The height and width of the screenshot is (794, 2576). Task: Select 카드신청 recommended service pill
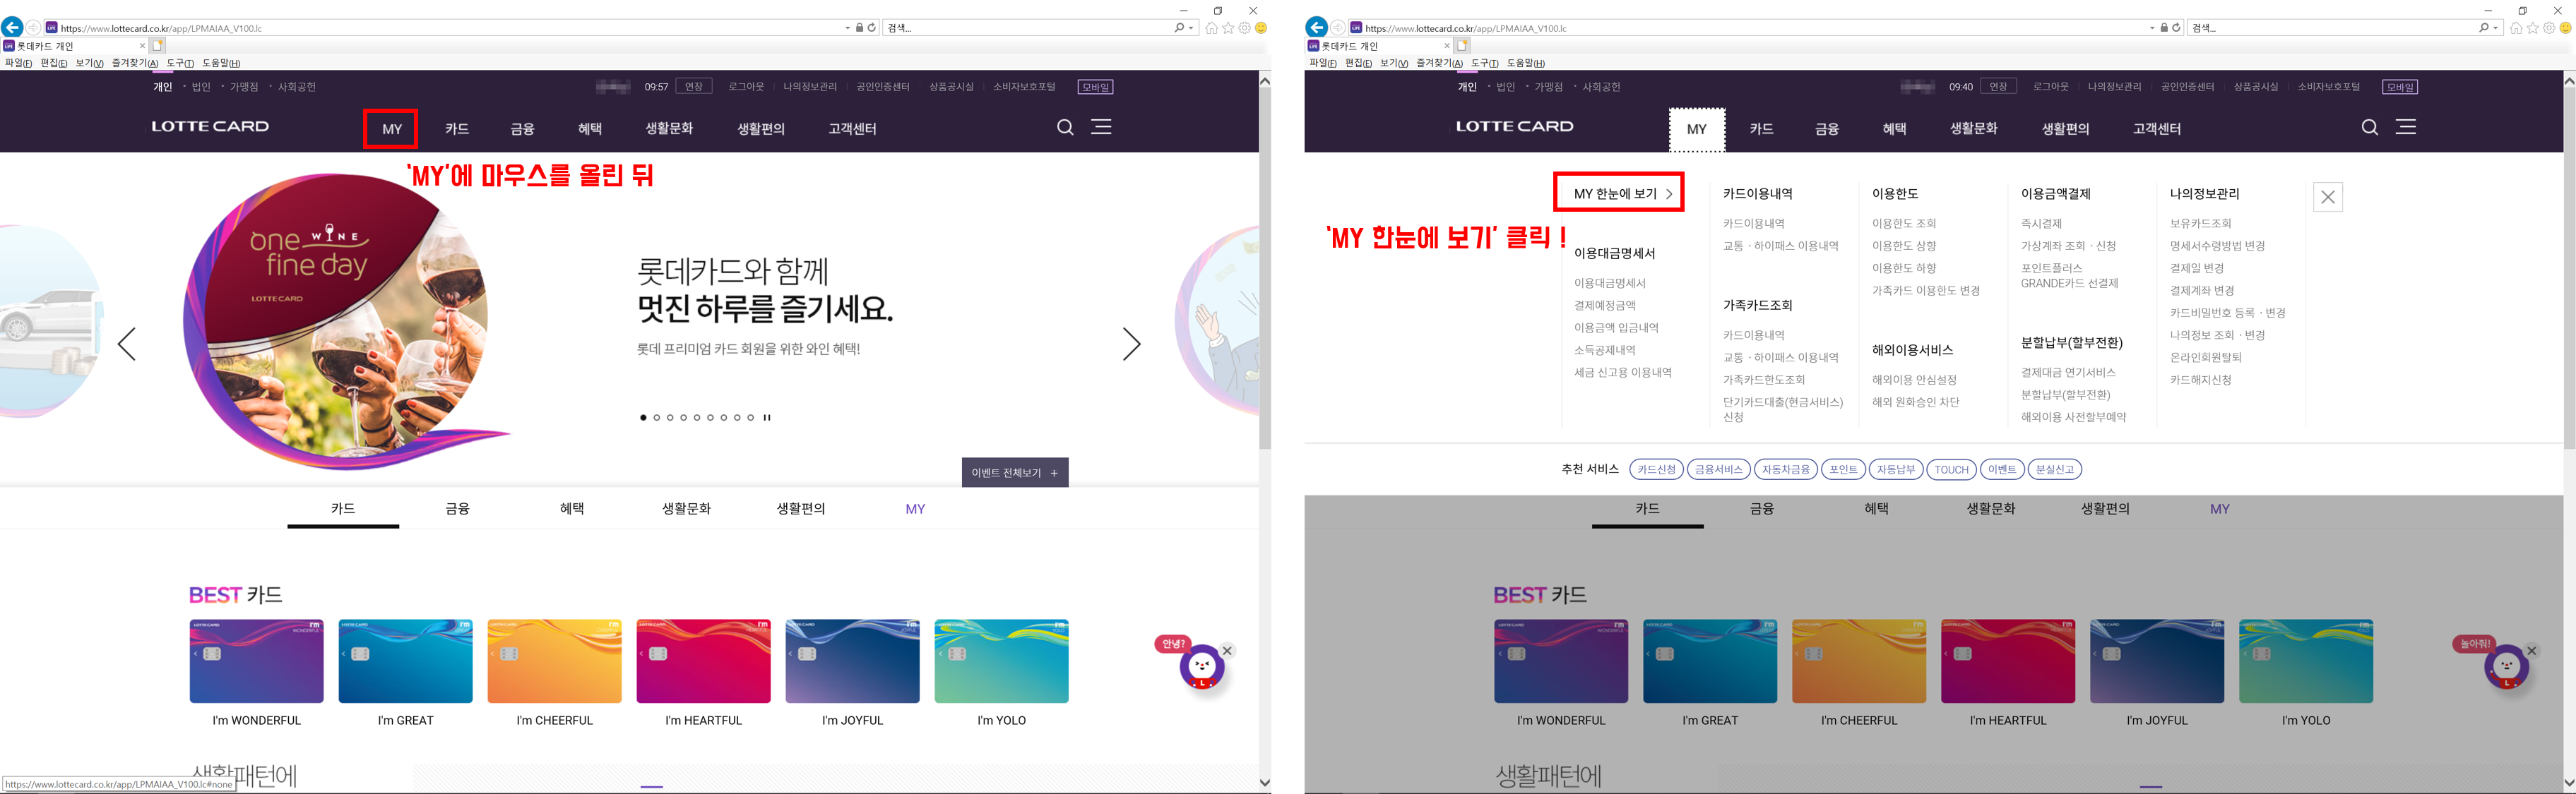click(x=1656, y=469)
